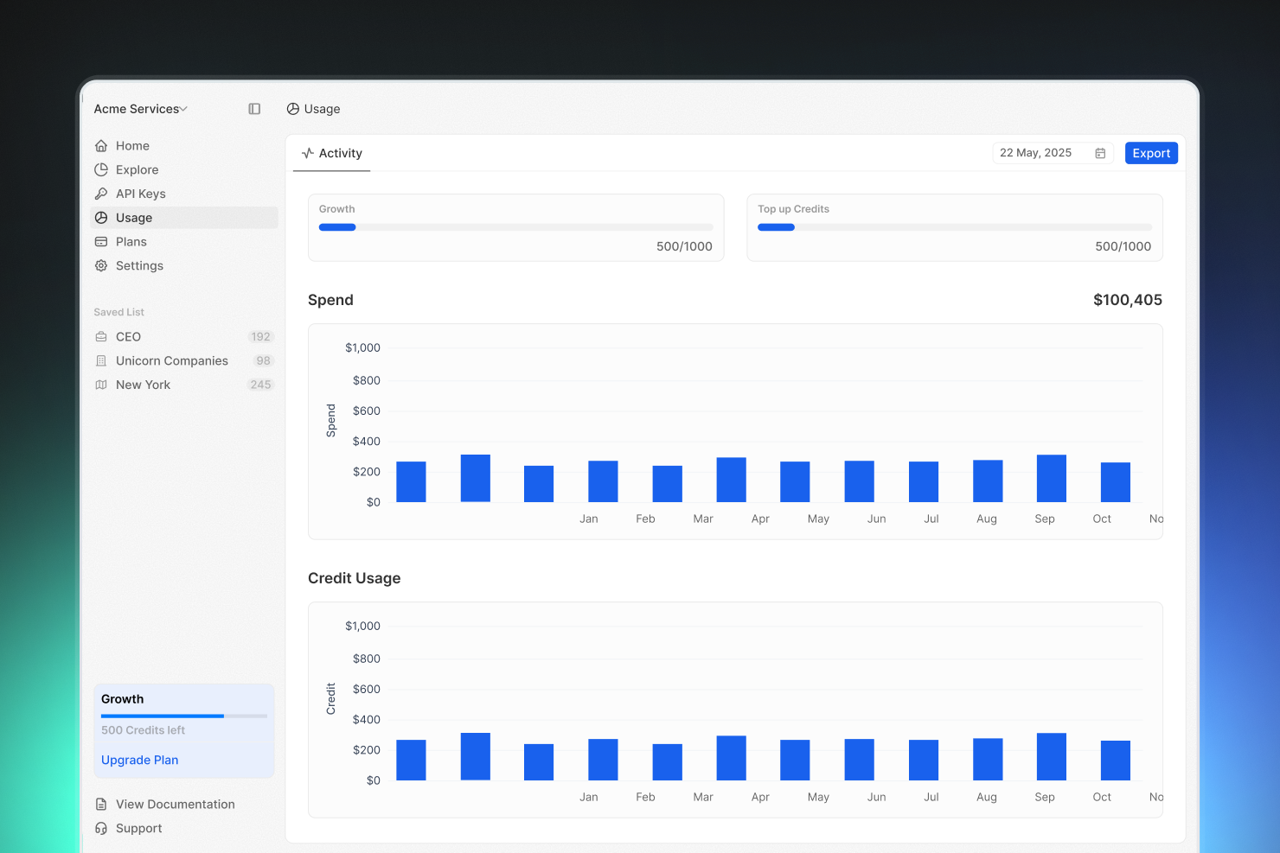Collapse the sidebar panel toggle
The image size is (1280, 853).
[x=254, y=109]
